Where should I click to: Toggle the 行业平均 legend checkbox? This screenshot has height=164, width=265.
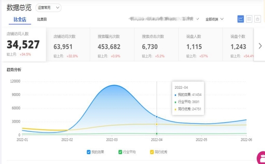120,152
